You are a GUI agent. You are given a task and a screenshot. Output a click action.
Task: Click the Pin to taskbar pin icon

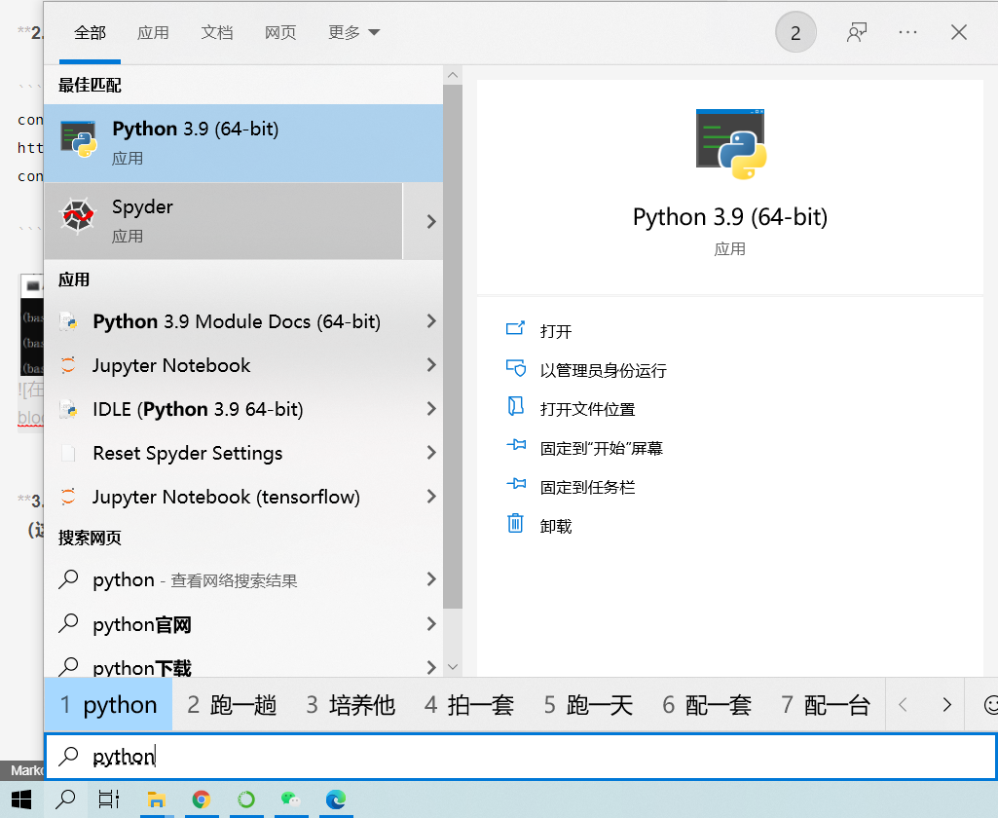[x=516, y=484]
